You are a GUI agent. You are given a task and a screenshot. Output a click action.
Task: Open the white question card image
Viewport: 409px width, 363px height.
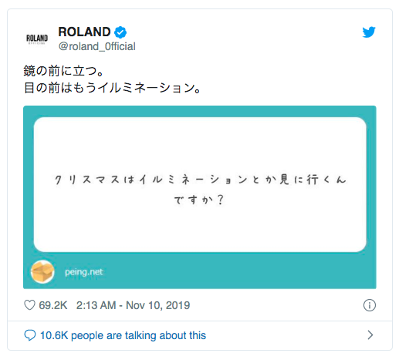200,184
